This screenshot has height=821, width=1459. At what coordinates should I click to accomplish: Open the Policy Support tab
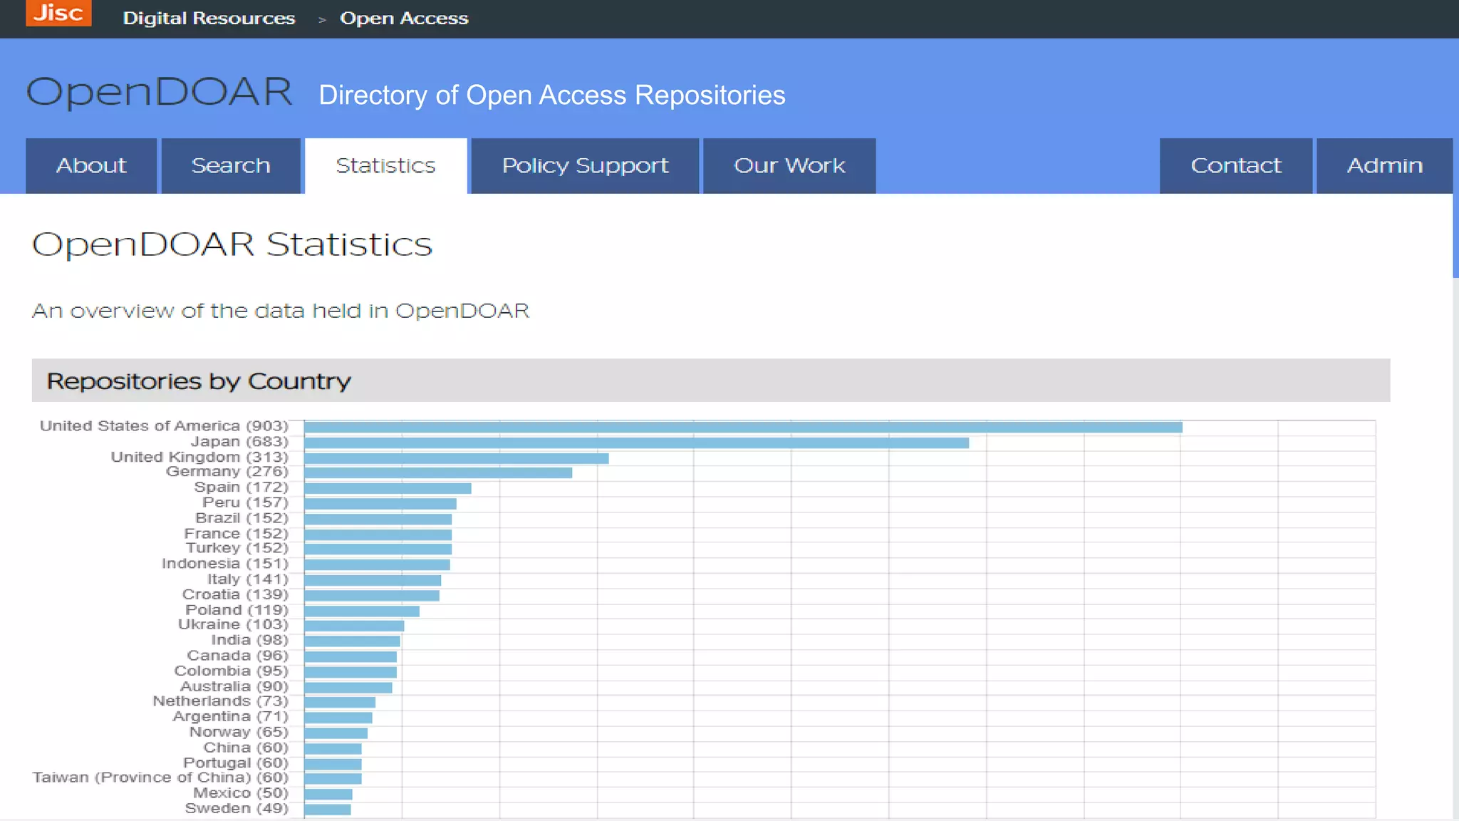coord(585,165)
